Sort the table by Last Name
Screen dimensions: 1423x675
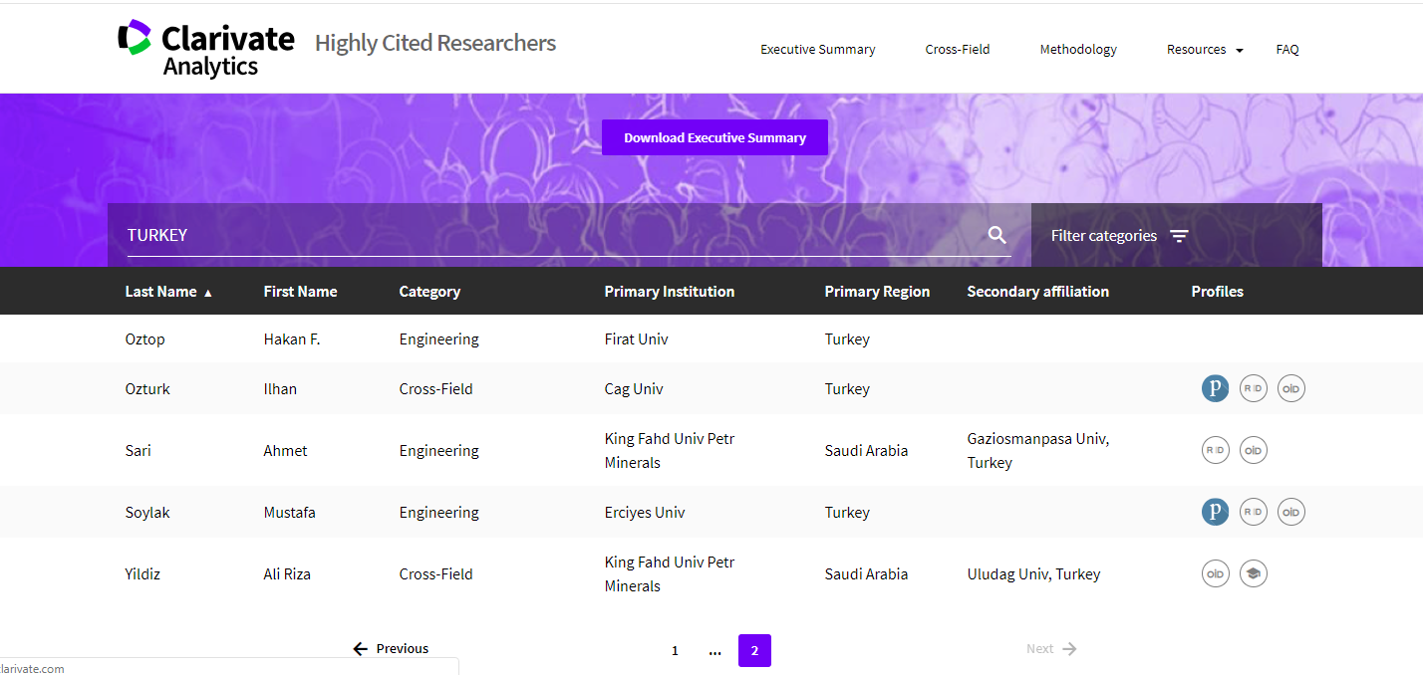[168, 292]
